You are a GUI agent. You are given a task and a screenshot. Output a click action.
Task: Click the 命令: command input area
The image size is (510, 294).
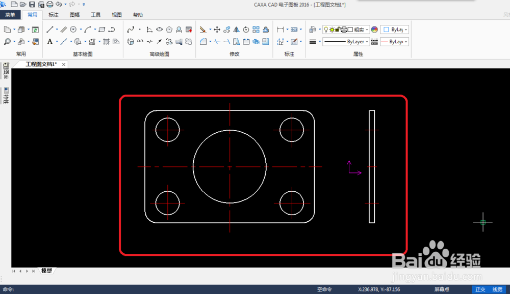coord(156,289)
